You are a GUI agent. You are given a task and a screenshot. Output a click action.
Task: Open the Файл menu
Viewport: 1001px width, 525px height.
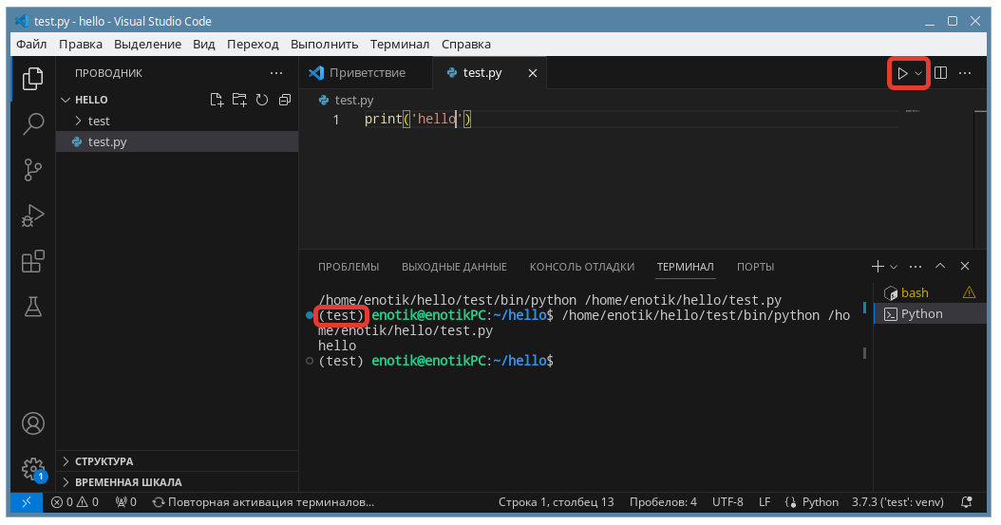(x=31, y=44)
